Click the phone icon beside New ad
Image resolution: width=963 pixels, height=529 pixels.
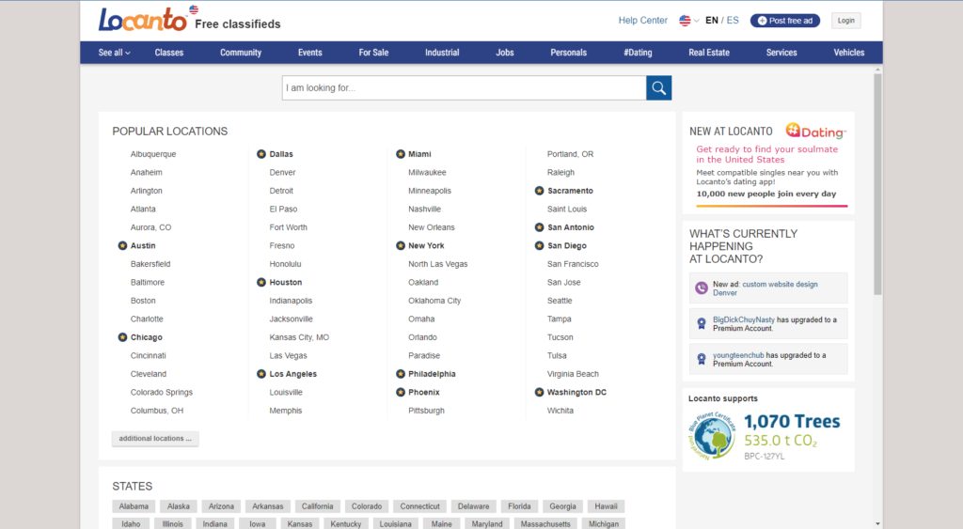pyautogui.click(x=702, y=288)
